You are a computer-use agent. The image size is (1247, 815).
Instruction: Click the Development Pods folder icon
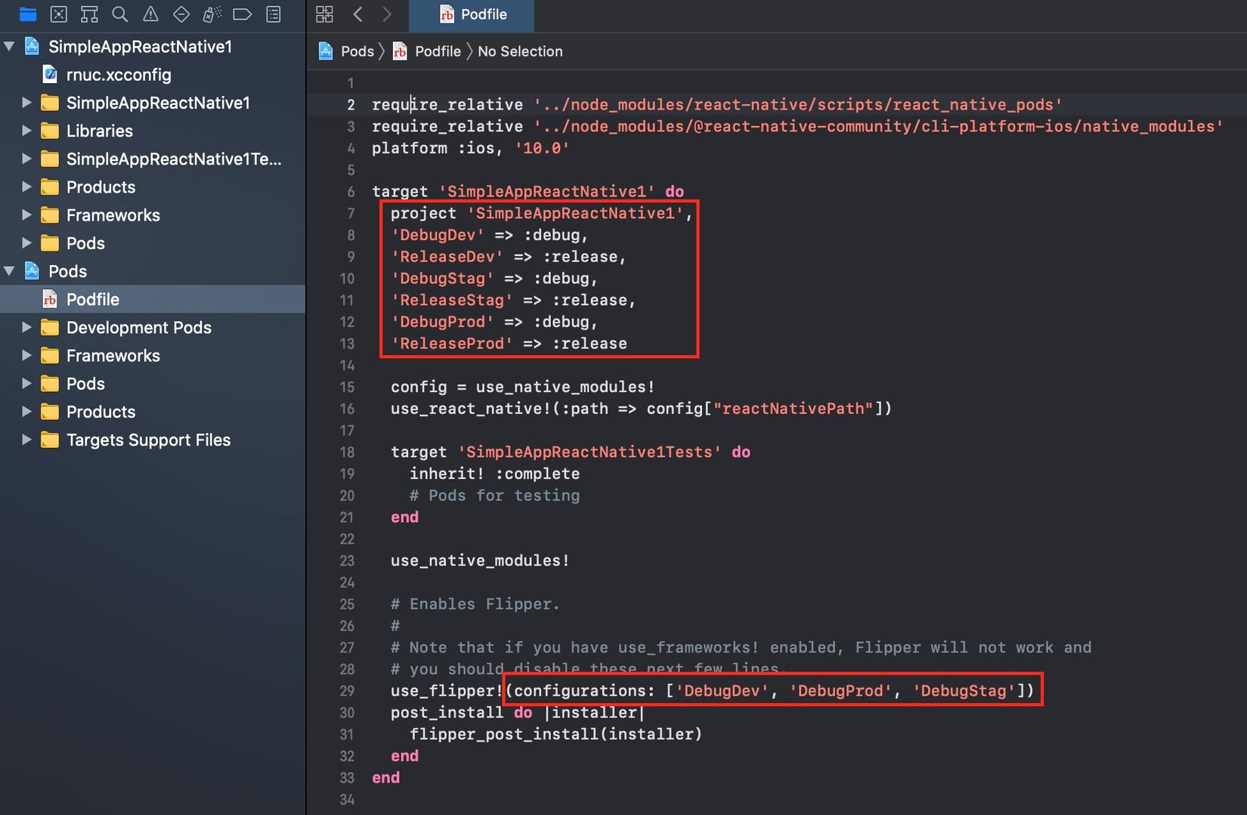click(50, 327)
